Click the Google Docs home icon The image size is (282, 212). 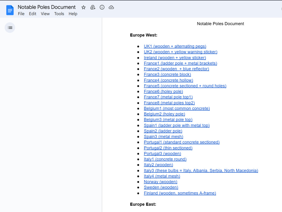tap(10, 10)
